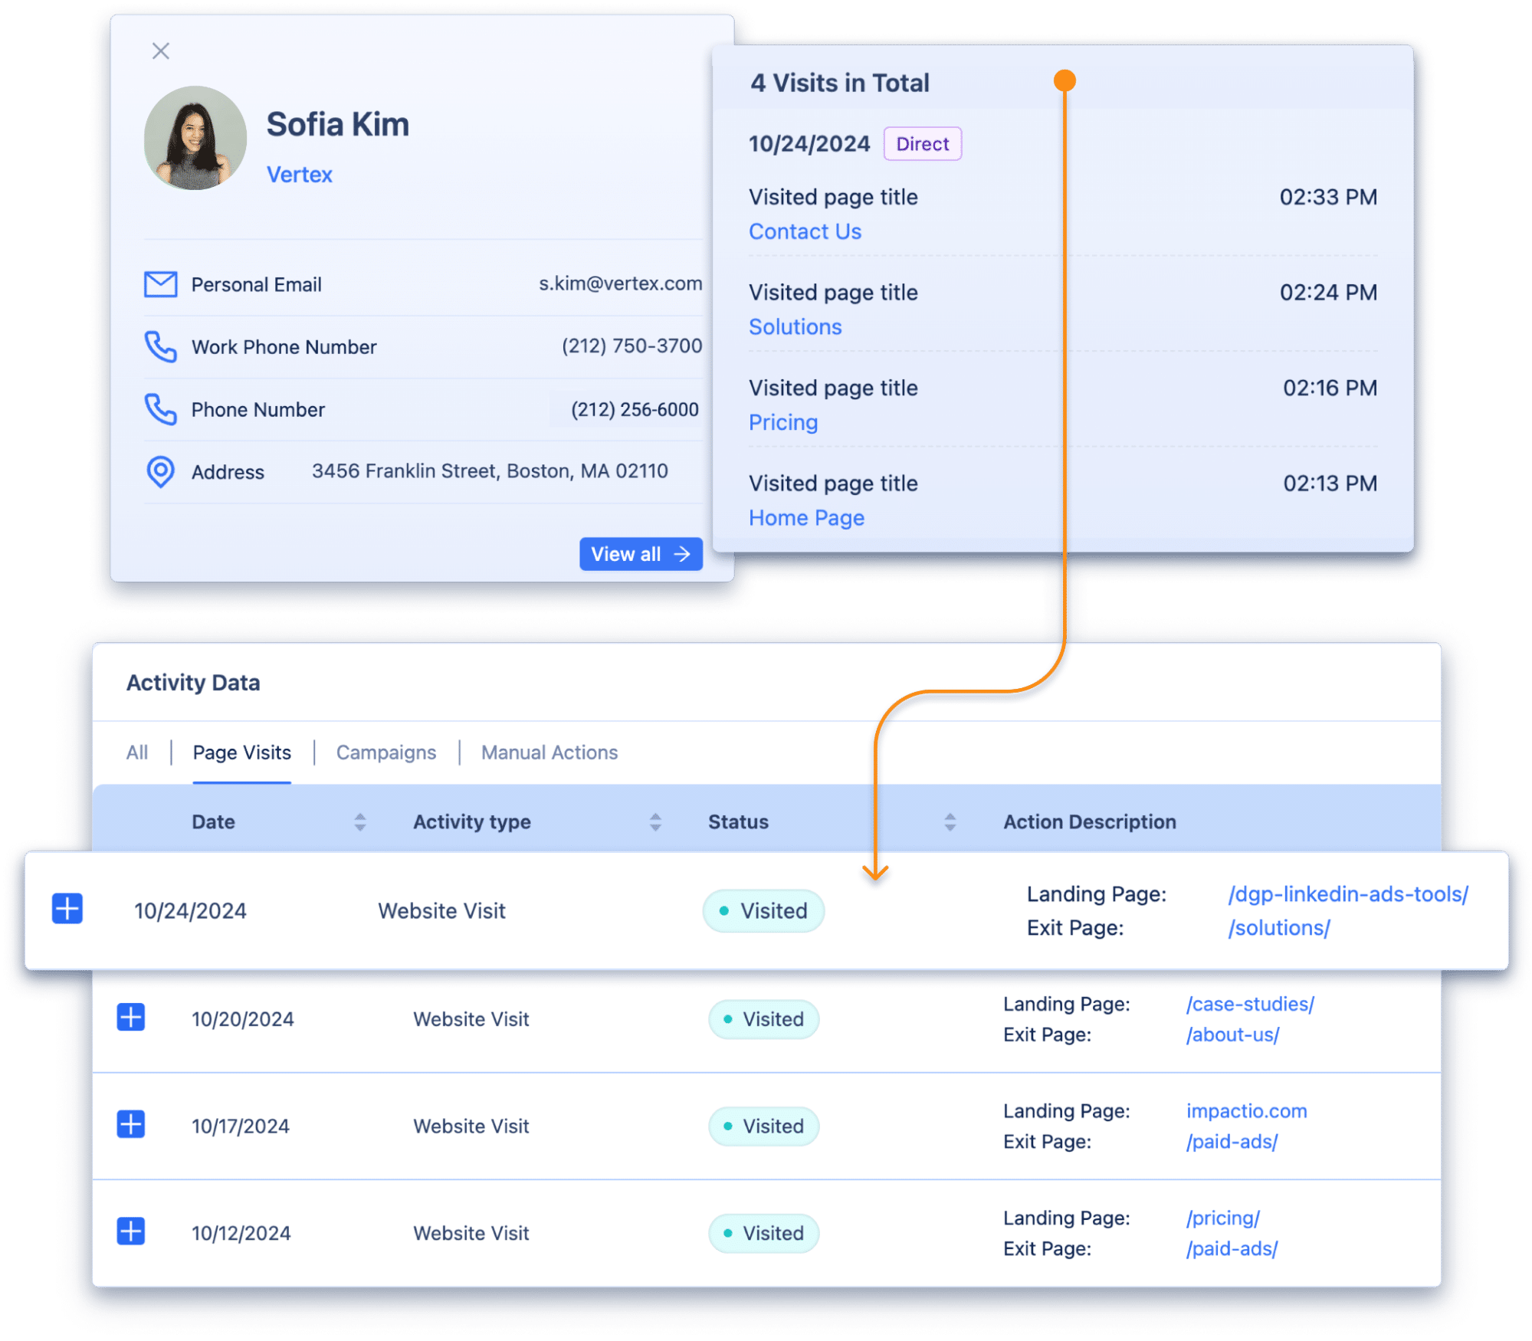Select the 3456 Franklin Street address text
Image resolution: width=1532 pixels, height=1341 pixels.
[x=490, y=471]
